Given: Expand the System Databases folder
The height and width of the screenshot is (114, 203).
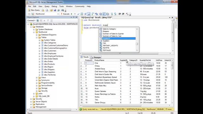Looking at the screenshot, I should coord(34,29).
